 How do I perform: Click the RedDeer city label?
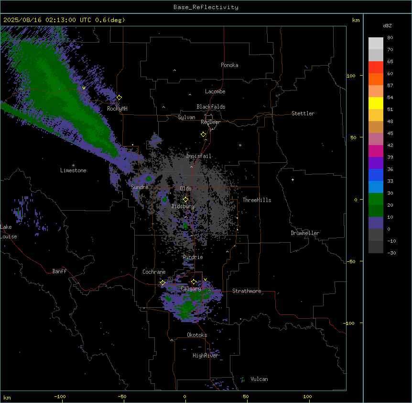point(210,122)
